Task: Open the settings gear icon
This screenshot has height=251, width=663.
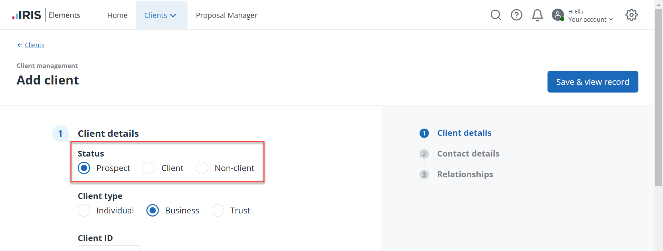Action: click(632, 15)
